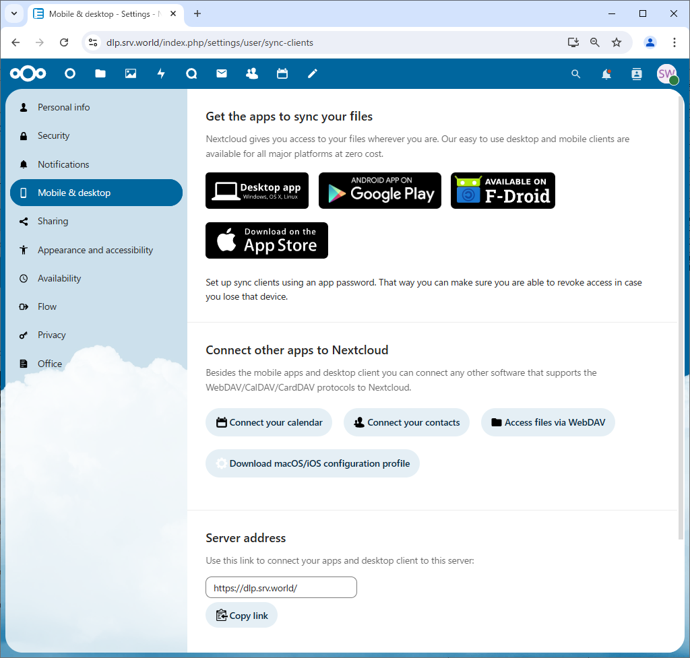Bookmark this page with the star
Screen dimensions: 690x658
pyautogui.click(x=617, y=42)
